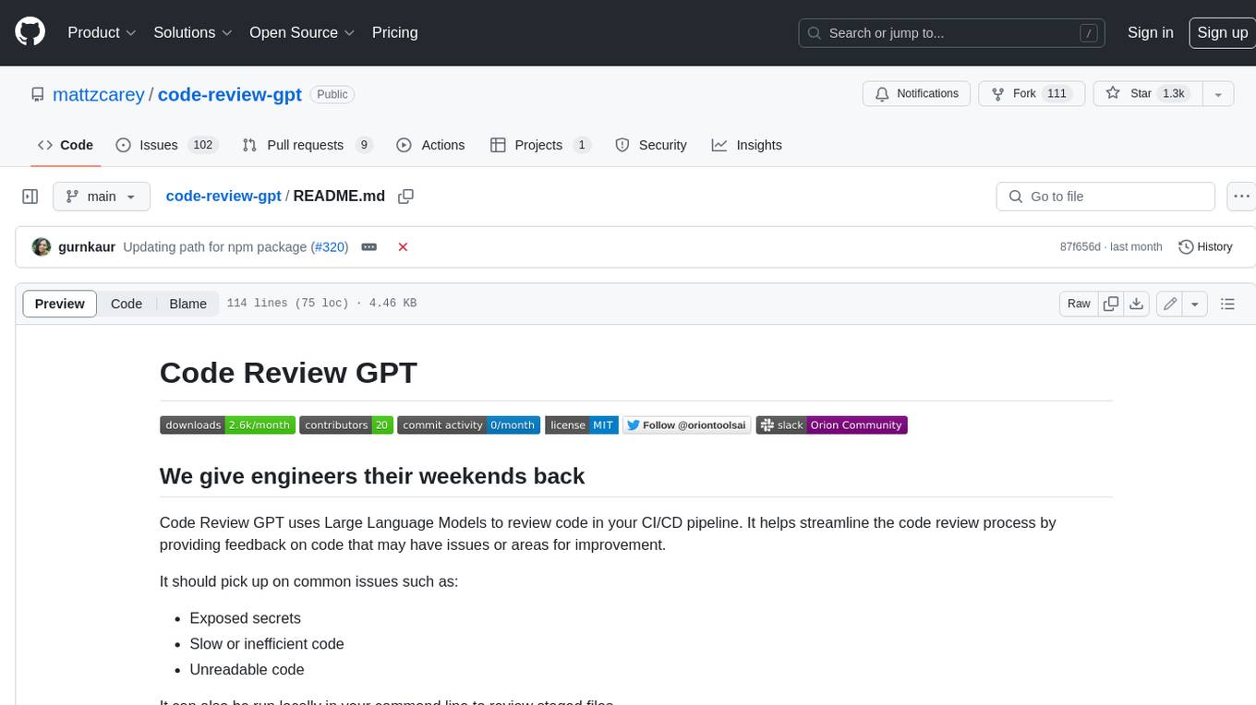Edit this file with the pencil icon
1256x705 pixels.
tap(1170, 304)
